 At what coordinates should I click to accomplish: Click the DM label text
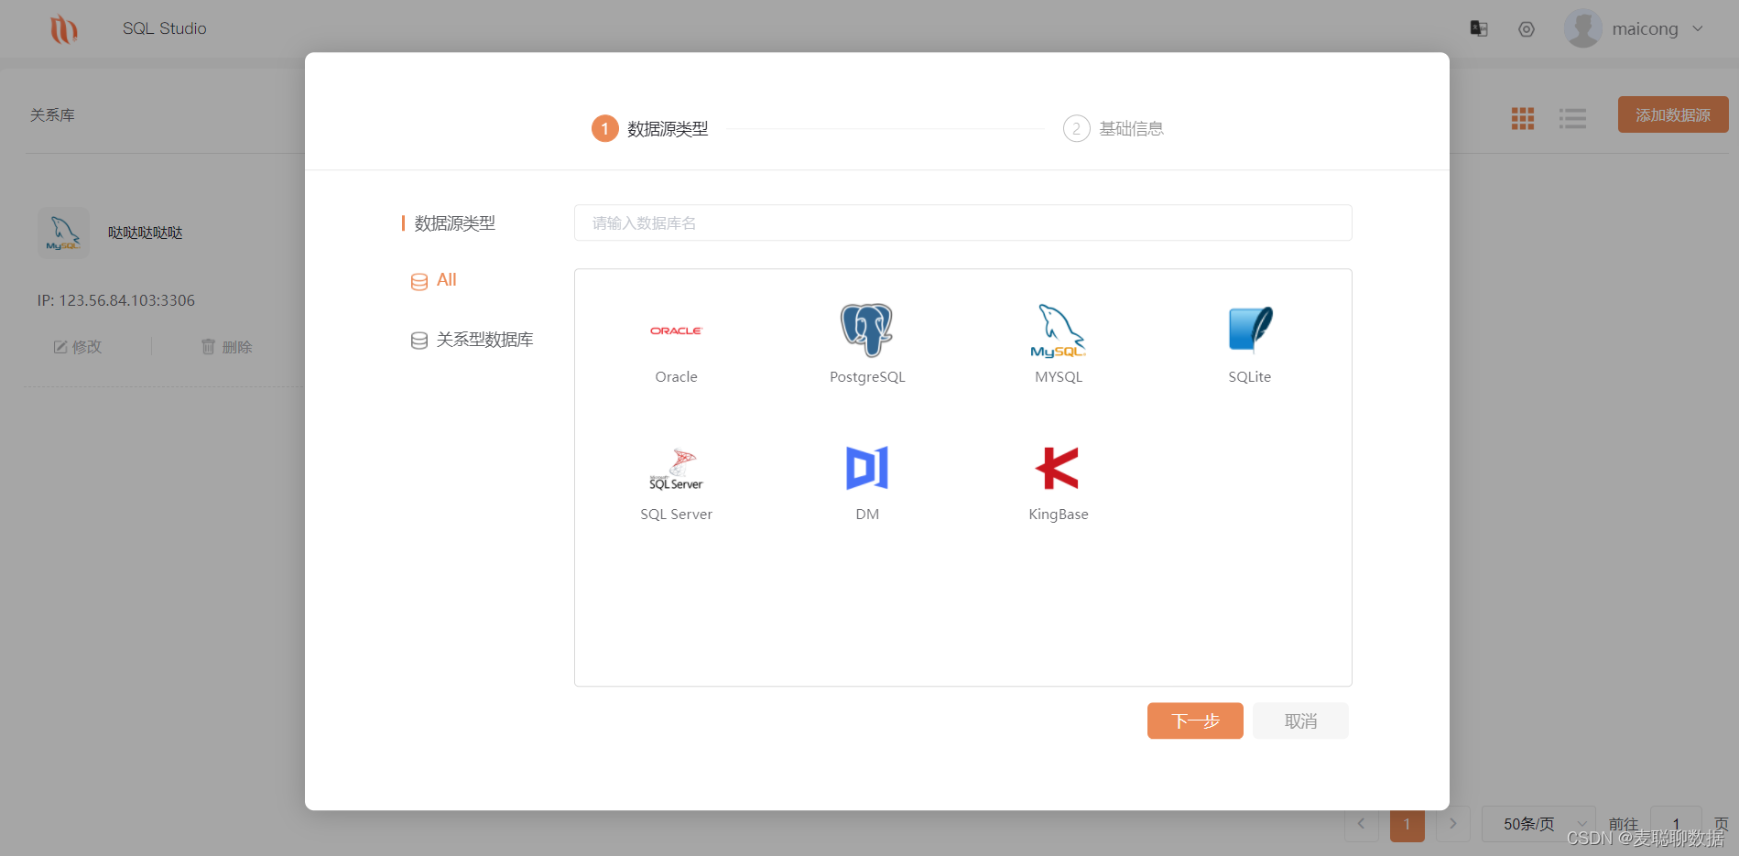pyautogui.click(x=867, y=515)
